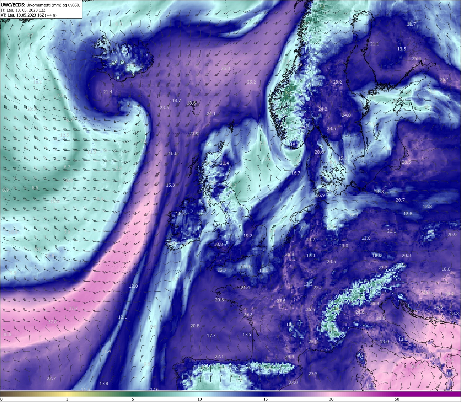Click the '16.9' value on the map
This screenshot has width=461, height=402.
click(320, 195)
